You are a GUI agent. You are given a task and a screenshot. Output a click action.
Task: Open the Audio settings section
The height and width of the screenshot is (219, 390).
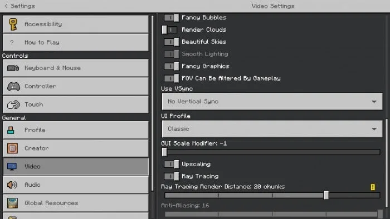[x=76, y=185]
